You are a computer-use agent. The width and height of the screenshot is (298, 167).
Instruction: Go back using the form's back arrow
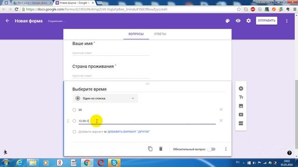click(7, 20)
